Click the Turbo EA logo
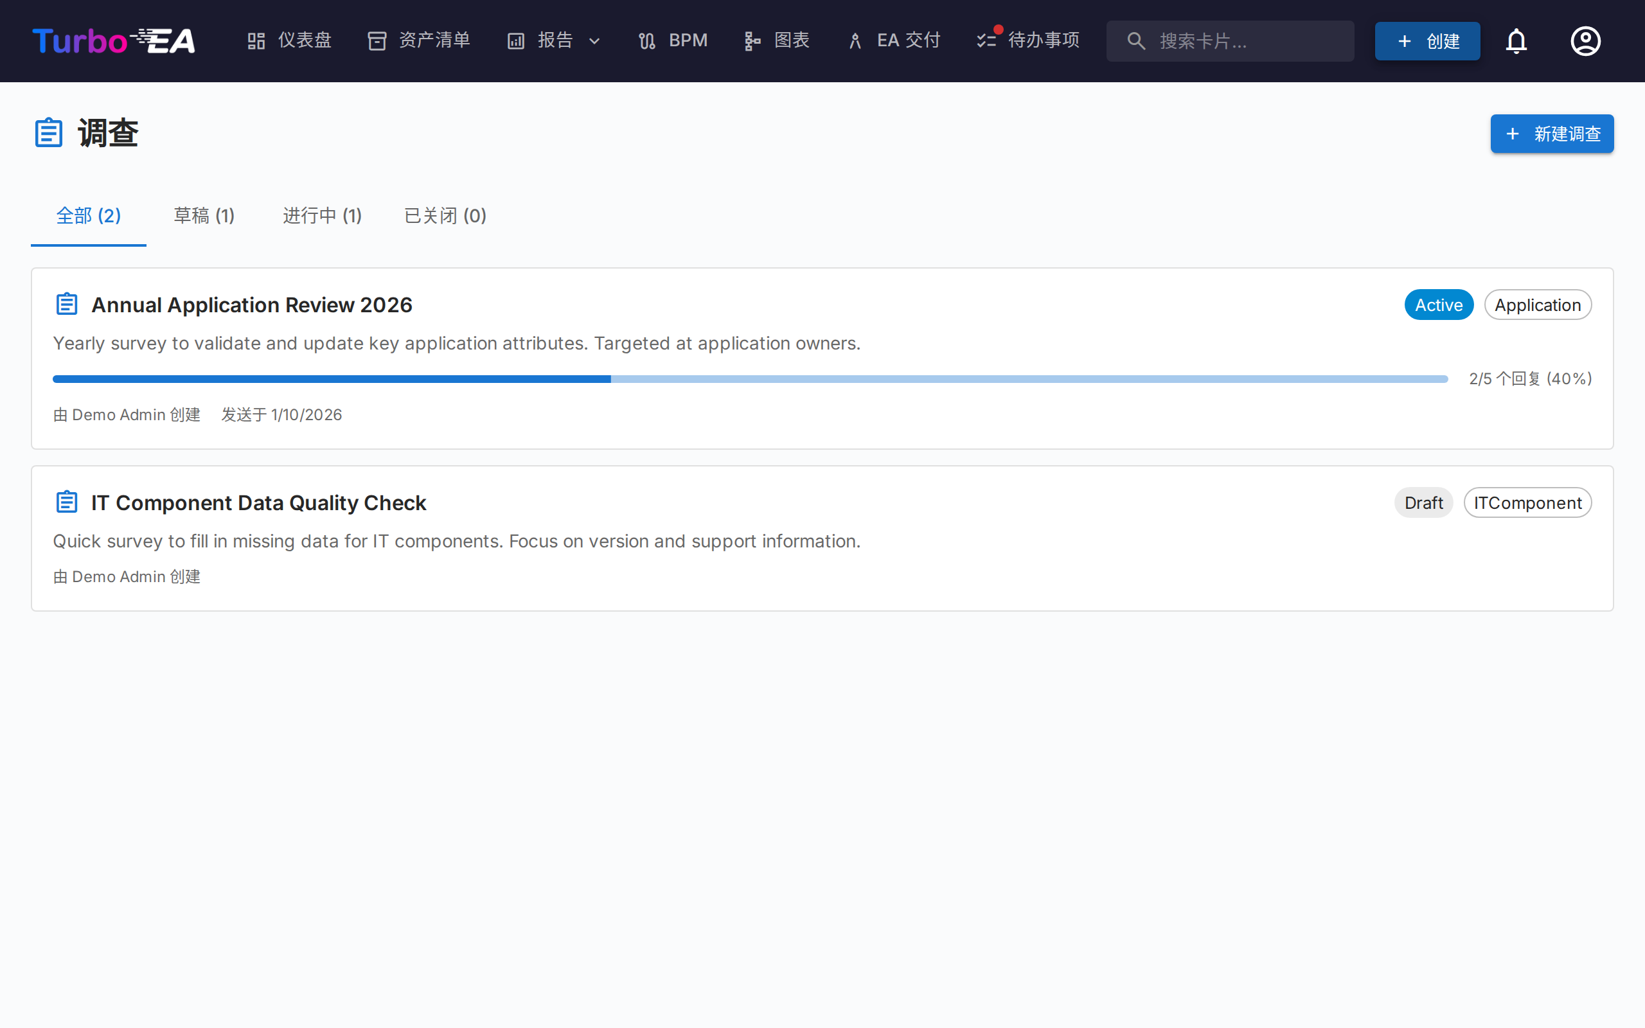Image resolution: width=1645 pixels, height=1028 pixels. pyautogui.click(x=114, y=40)
